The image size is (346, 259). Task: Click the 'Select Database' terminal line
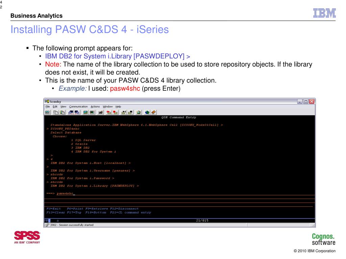tap(66, 133)
